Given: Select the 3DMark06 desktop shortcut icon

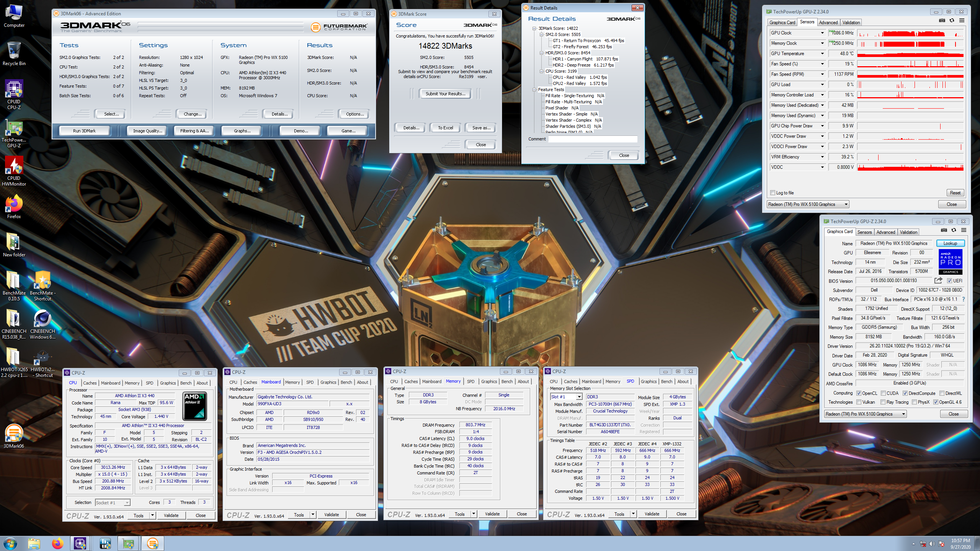Looking at the screenshot, I should 14,436.
